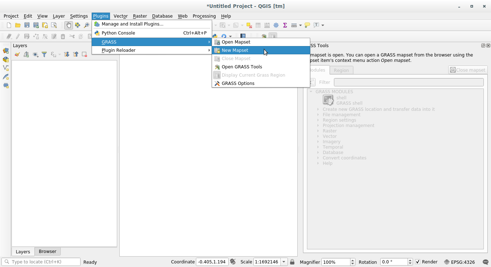Viewport: 491px width, 267px height.
Task: Click the New Shapefile Layer icon in sidebar
Action: [6, 68]
